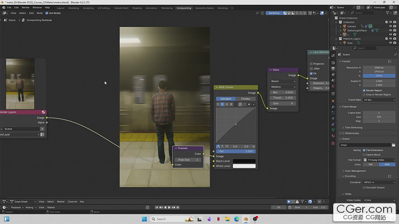Disable the Render Region checkbox
399x224 pixels.
[x=364, y=91]
